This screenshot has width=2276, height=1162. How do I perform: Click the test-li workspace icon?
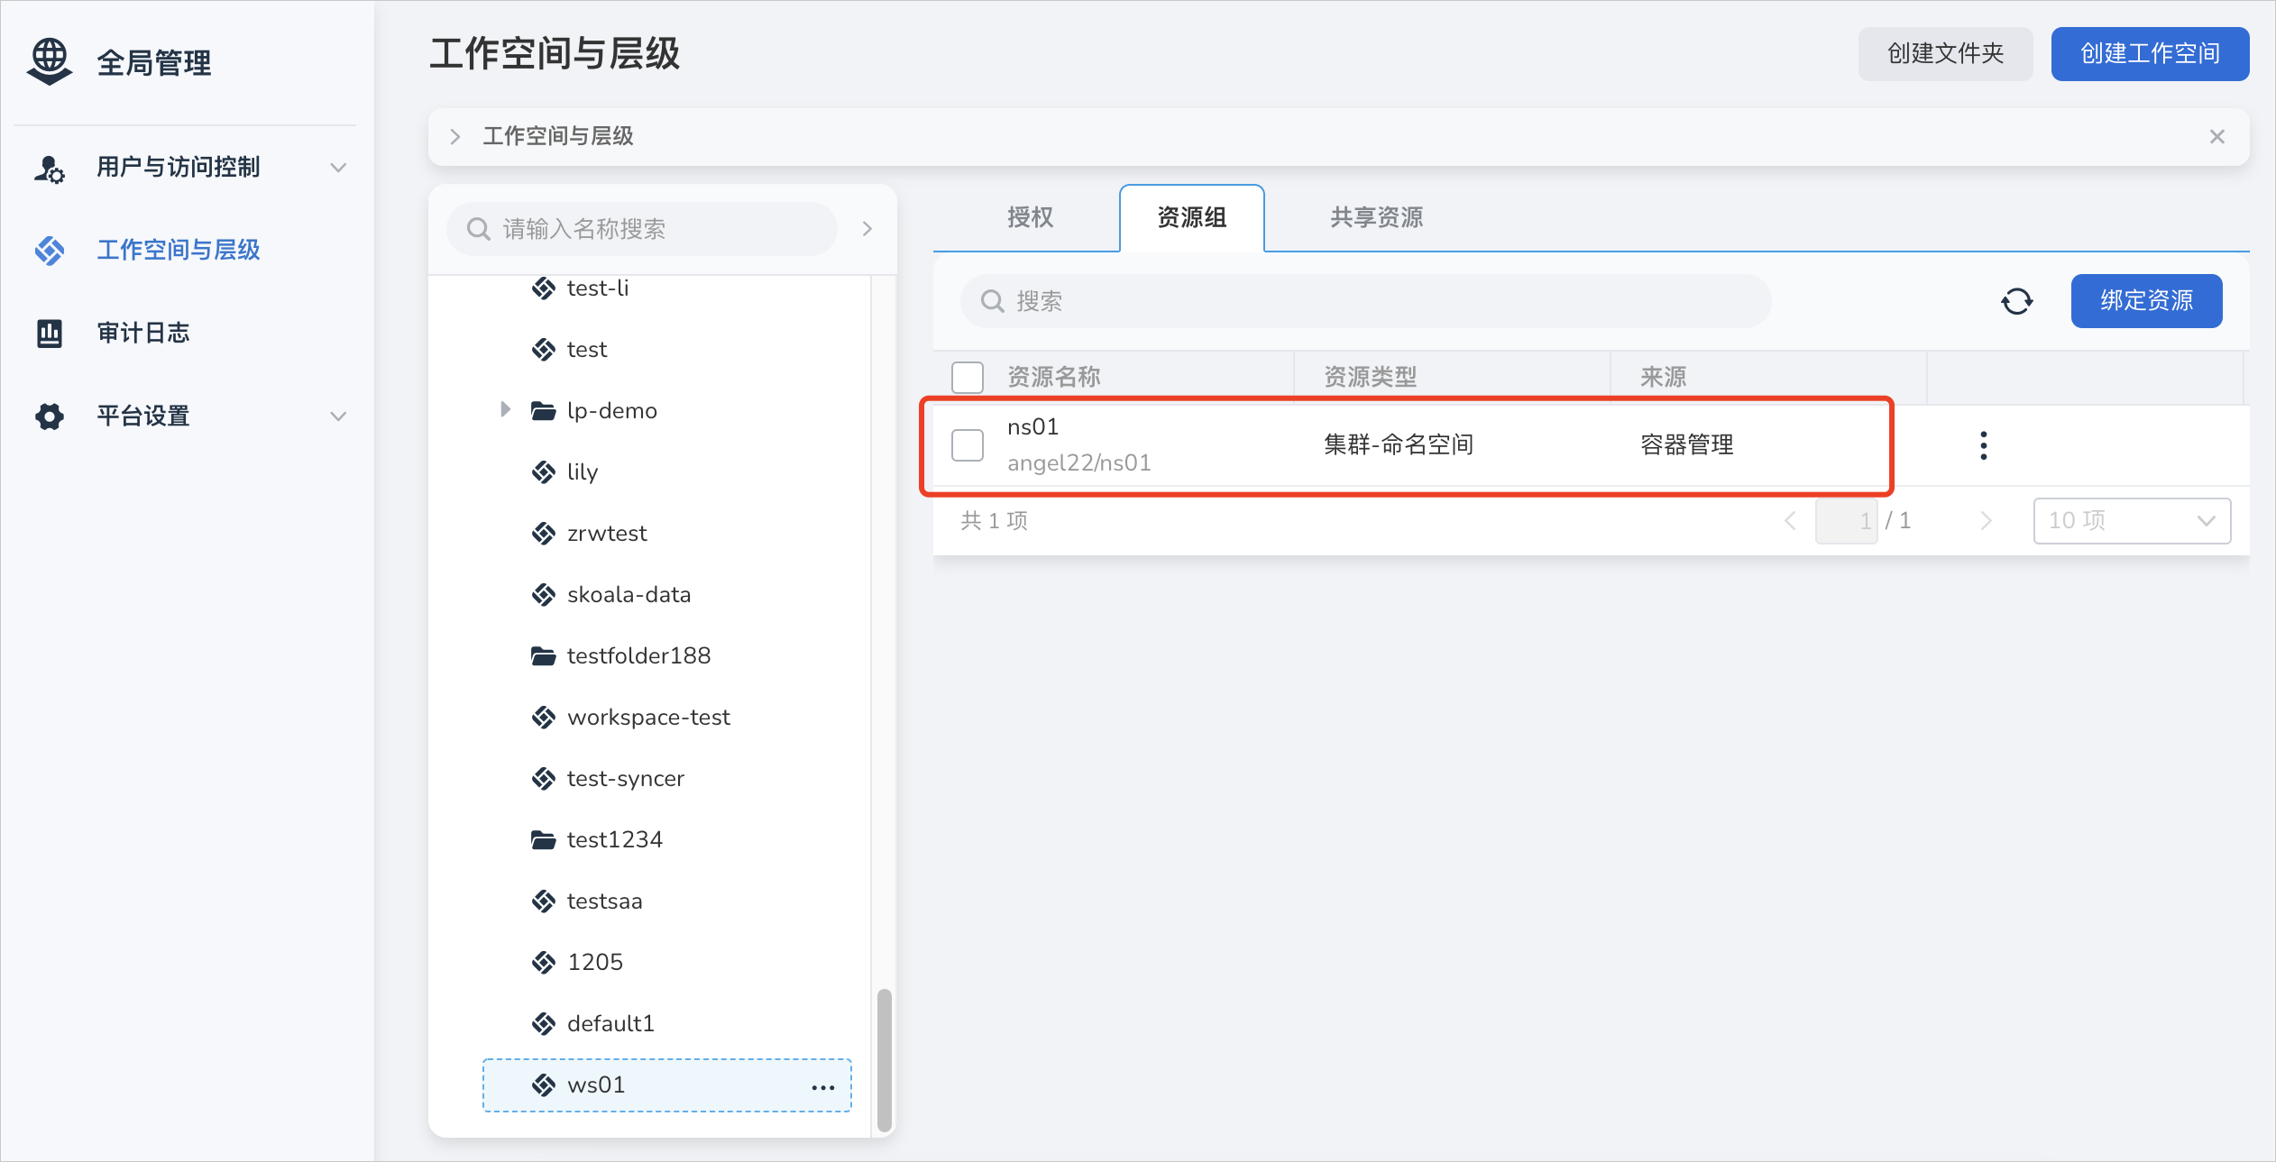click(543, 288)
